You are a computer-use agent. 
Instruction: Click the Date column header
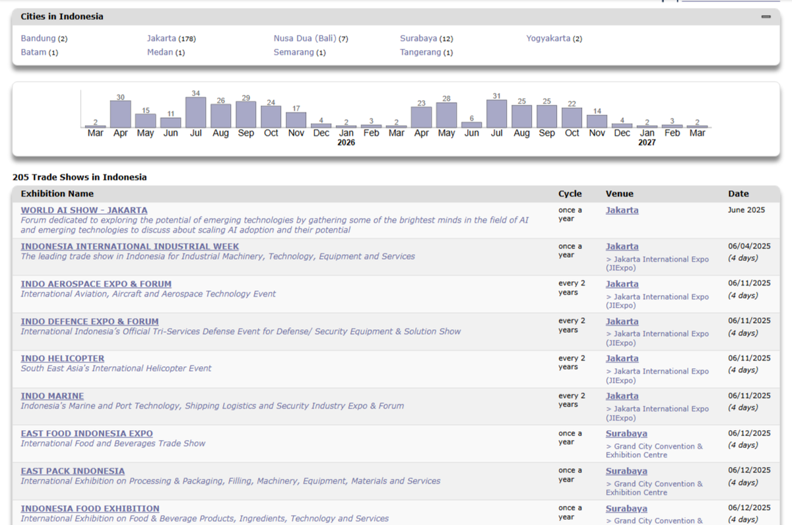coord(739,194)
